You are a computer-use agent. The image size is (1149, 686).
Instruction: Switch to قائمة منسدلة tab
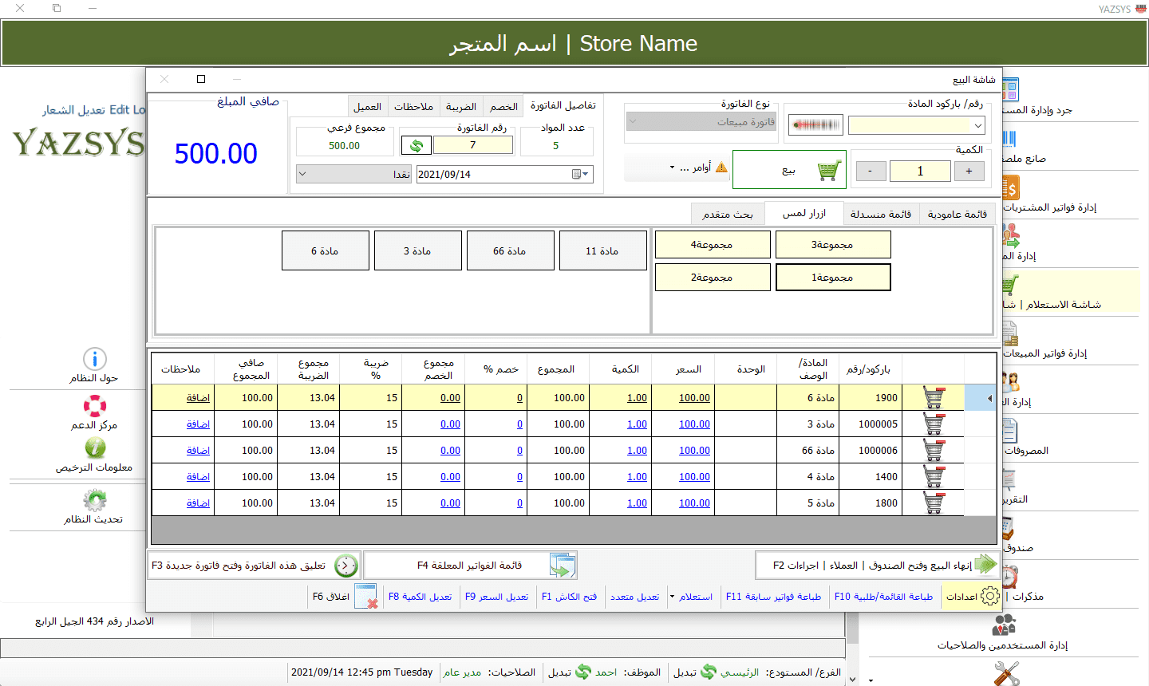881,214
